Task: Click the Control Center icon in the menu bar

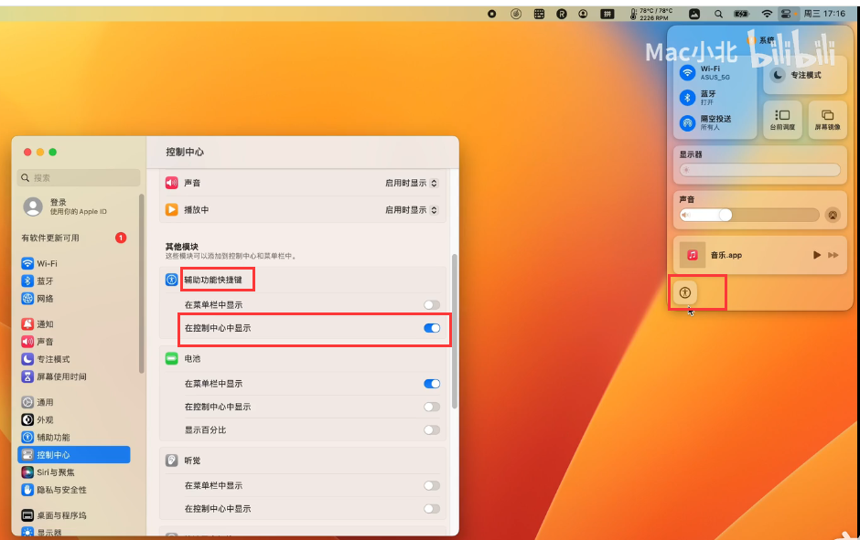Action: click(787, 14)
